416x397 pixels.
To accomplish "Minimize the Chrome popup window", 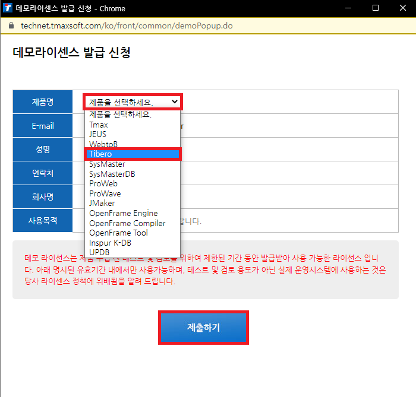I will coord(348,8).
